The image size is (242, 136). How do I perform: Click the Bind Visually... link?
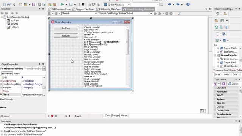coord(7,99)
